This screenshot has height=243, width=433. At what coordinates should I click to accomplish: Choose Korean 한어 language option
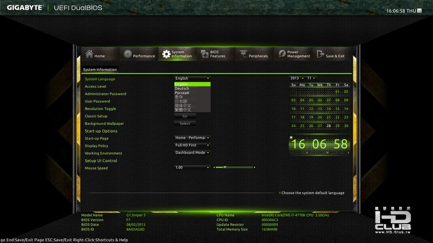(x=192, y=97)
